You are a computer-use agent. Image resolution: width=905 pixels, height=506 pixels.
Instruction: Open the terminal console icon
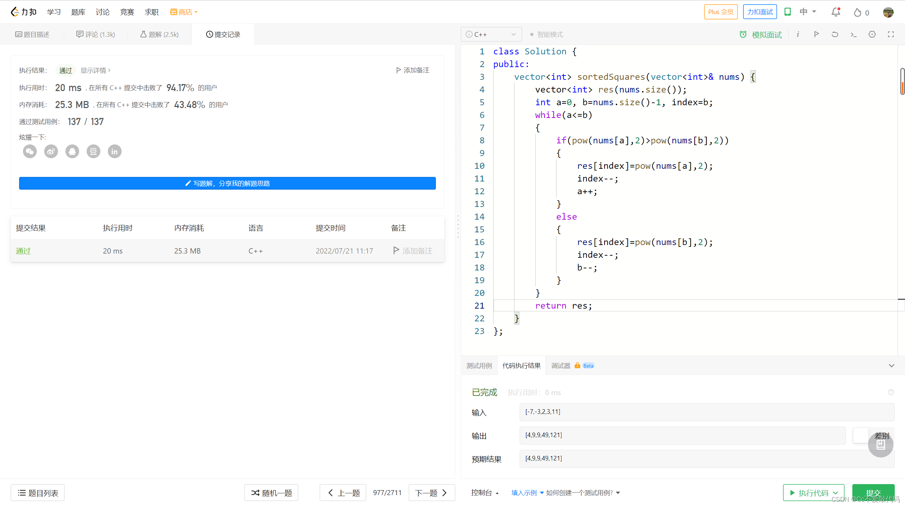coord(853,34)
